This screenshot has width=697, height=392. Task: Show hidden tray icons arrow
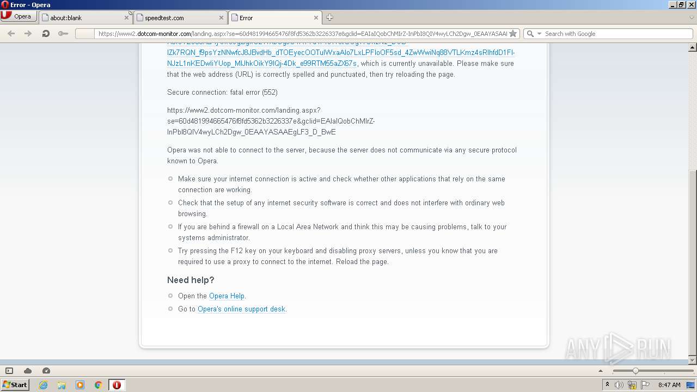[x=607, y=385]
